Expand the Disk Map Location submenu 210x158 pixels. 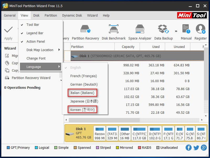pyautogui.click(x=40, y=50)
